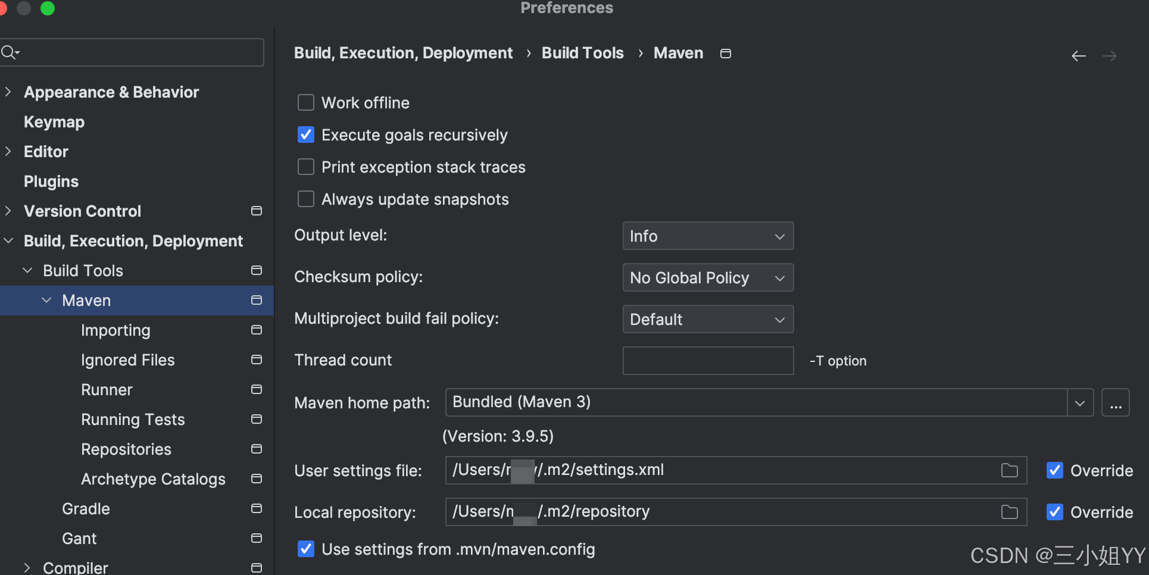Select Running Tests under Maven

(133, 420)
